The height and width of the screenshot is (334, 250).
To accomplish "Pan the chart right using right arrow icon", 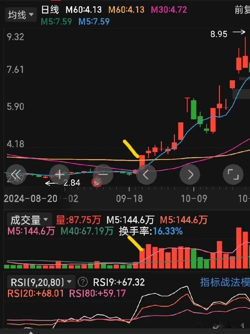I will point(190,175).
